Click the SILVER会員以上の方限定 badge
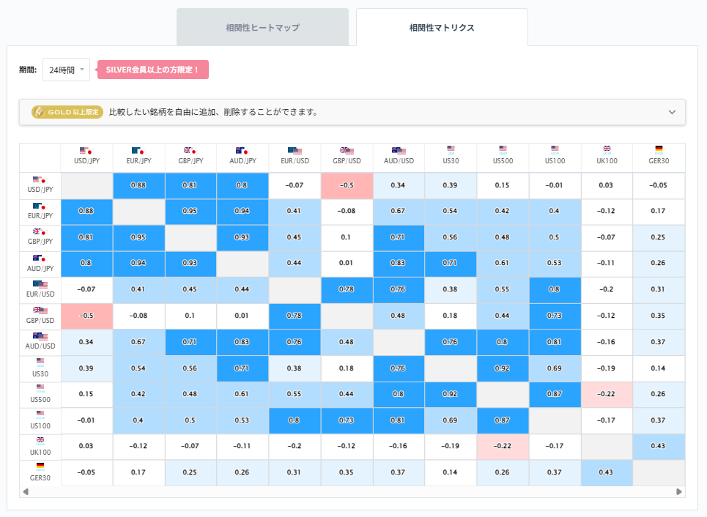The image size is (707, 517). (152, 69)
